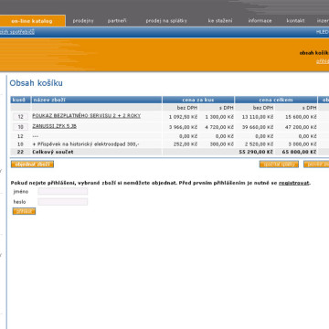
Task: Click the total quantity 22 cell
Action: point(20,152)
